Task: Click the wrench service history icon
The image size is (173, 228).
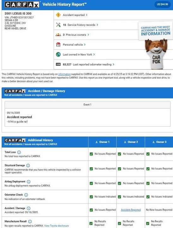Action: [58, 25]
